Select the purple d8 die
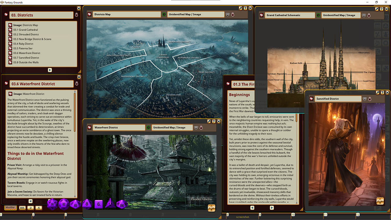The height and width of the screenshot is (220, 391). pos(87,204)
